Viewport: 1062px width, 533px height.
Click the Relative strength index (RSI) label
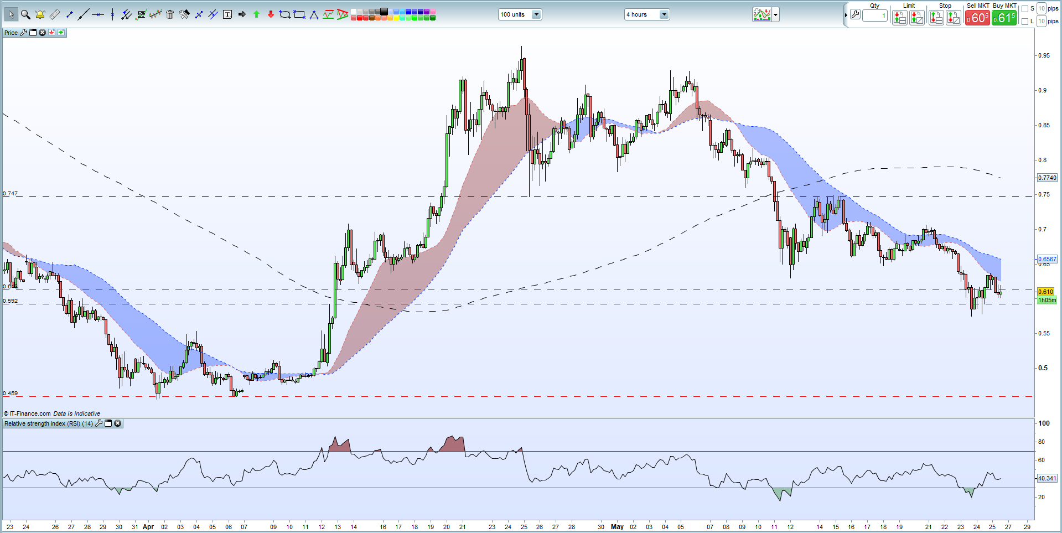point(49,423)
